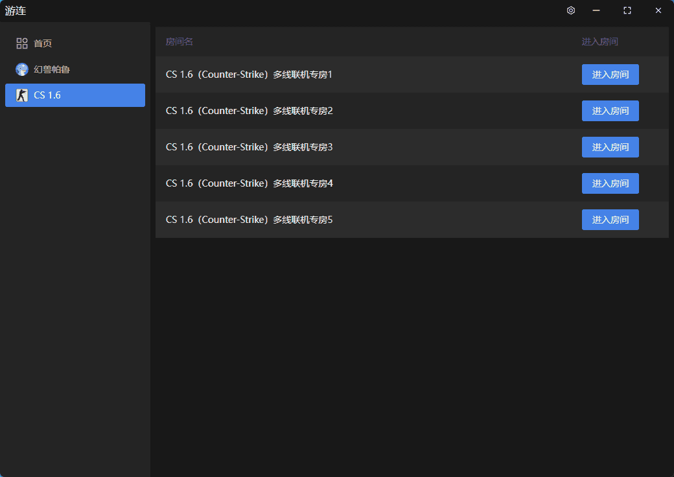Click the room name 多线联机专房5 text
Image resolution: width=674 pixels, height=477 pixels.
pyautogui.click(x=250, y=220)
